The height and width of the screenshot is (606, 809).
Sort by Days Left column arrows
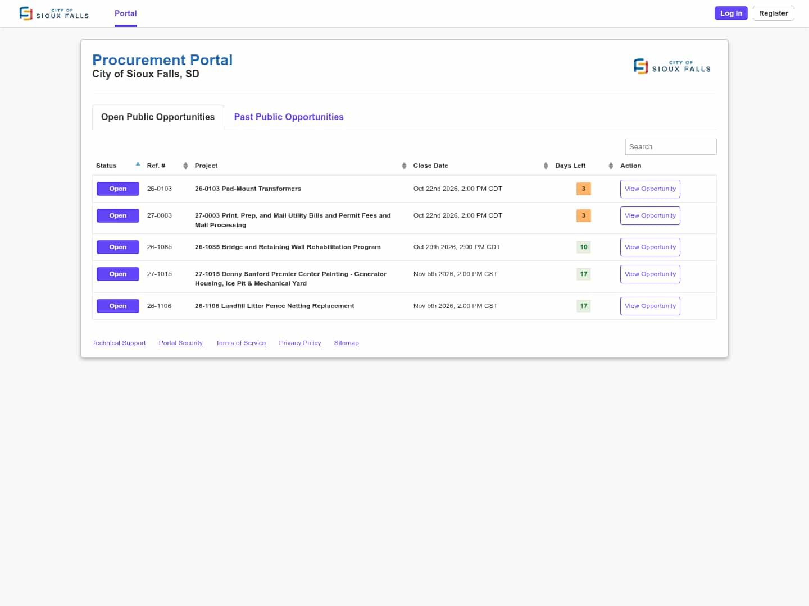tap(611, 166)
